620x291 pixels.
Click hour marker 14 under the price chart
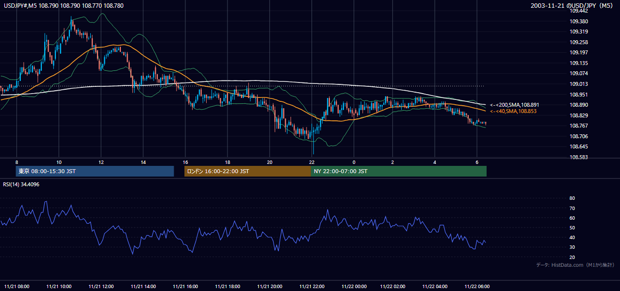click(143, 162)
